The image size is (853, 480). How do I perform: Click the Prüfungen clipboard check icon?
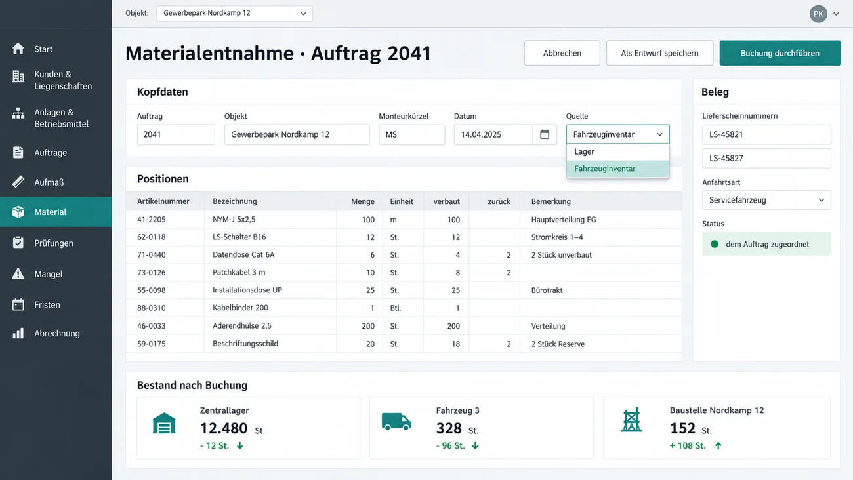point(18,243)
